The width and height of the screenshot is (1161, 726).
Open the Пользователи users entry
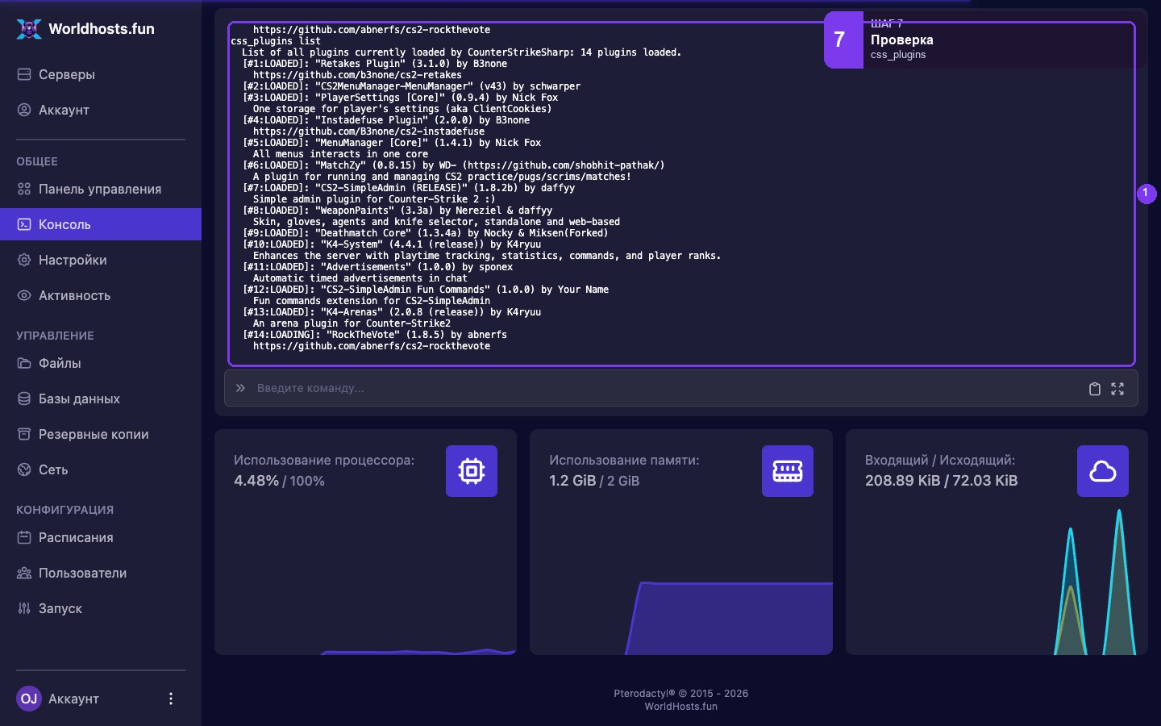101,573
